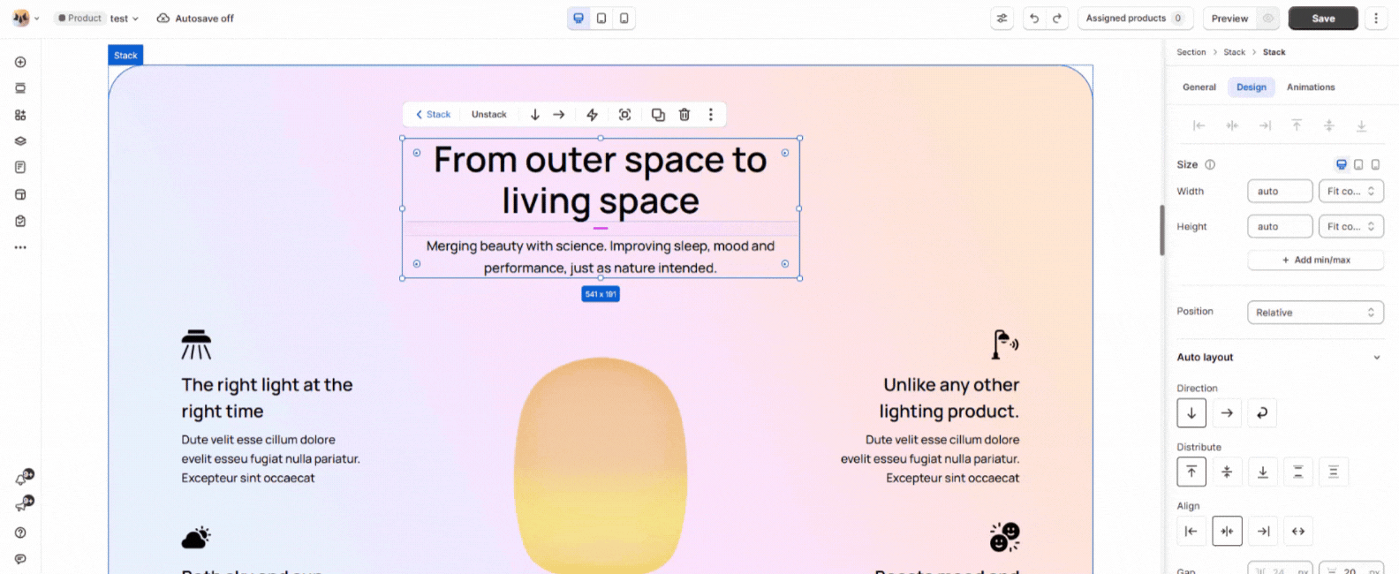1399x574 pixels.
Task: Open Assigned products
Action: coord(1135,19)
